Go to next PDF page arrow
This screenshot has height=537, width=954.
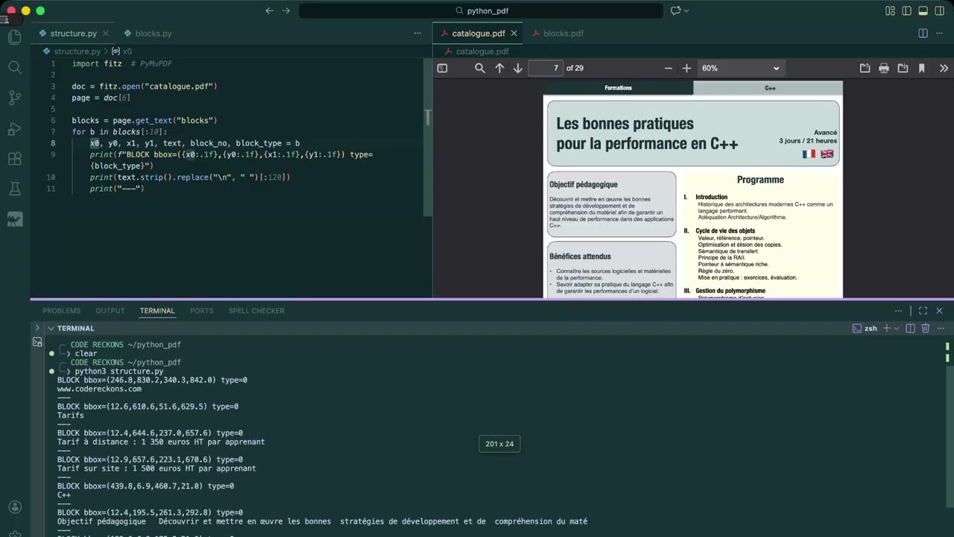pos(518,68)
